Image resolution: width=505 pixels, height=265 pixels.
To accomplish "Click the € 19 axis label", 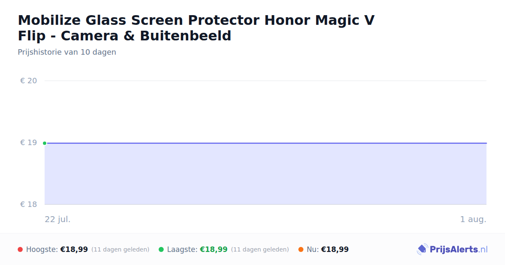I will coord(29,143).
